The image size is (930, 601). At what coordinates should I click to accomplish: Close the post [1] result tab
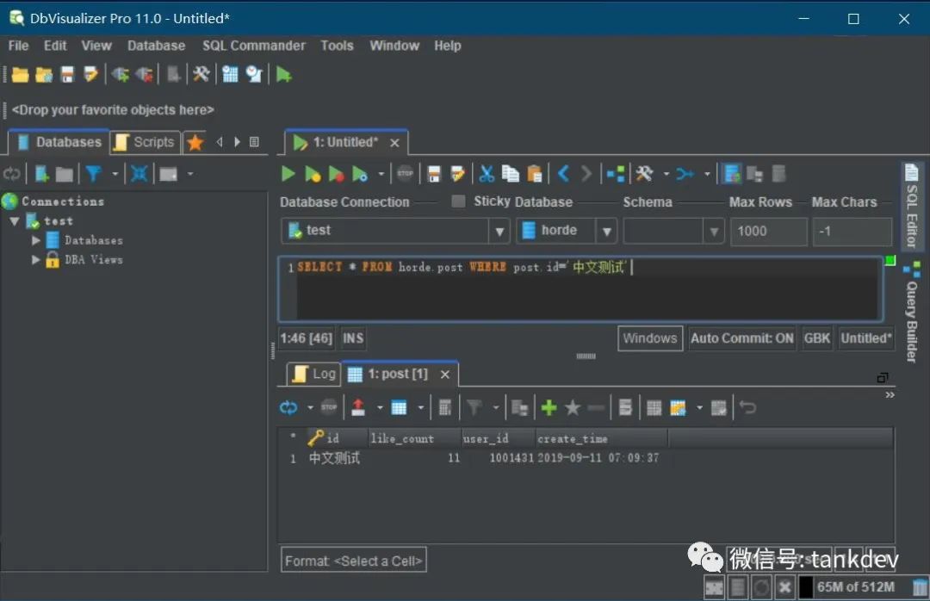click(x=445, y=375)
